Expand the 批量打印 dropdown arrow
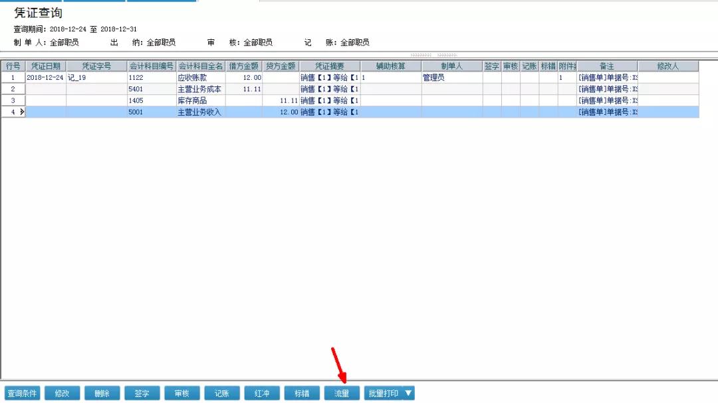 coord(409,394)
